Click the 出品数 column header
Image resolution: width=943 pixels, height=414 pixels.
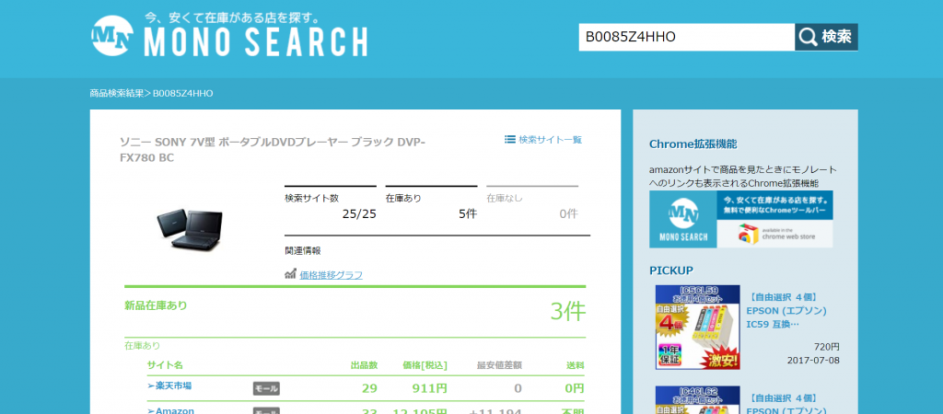pyautogui.click(x=364, y=365)
